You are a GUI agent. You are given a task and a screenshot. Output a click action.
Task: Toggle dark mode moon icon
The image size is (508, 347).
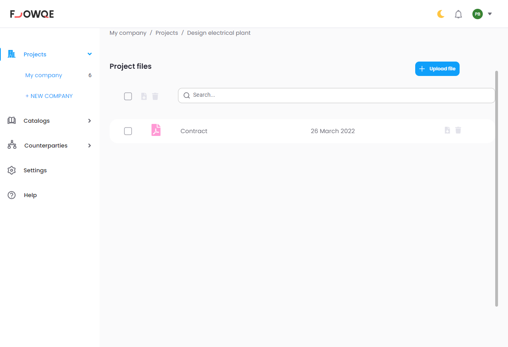pos(441,14)
